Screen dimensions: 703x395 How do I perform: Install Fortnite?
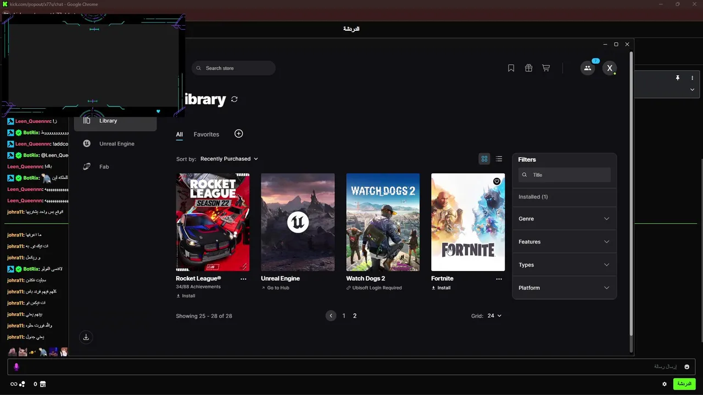pyautogui.click(x=441, y=287)
